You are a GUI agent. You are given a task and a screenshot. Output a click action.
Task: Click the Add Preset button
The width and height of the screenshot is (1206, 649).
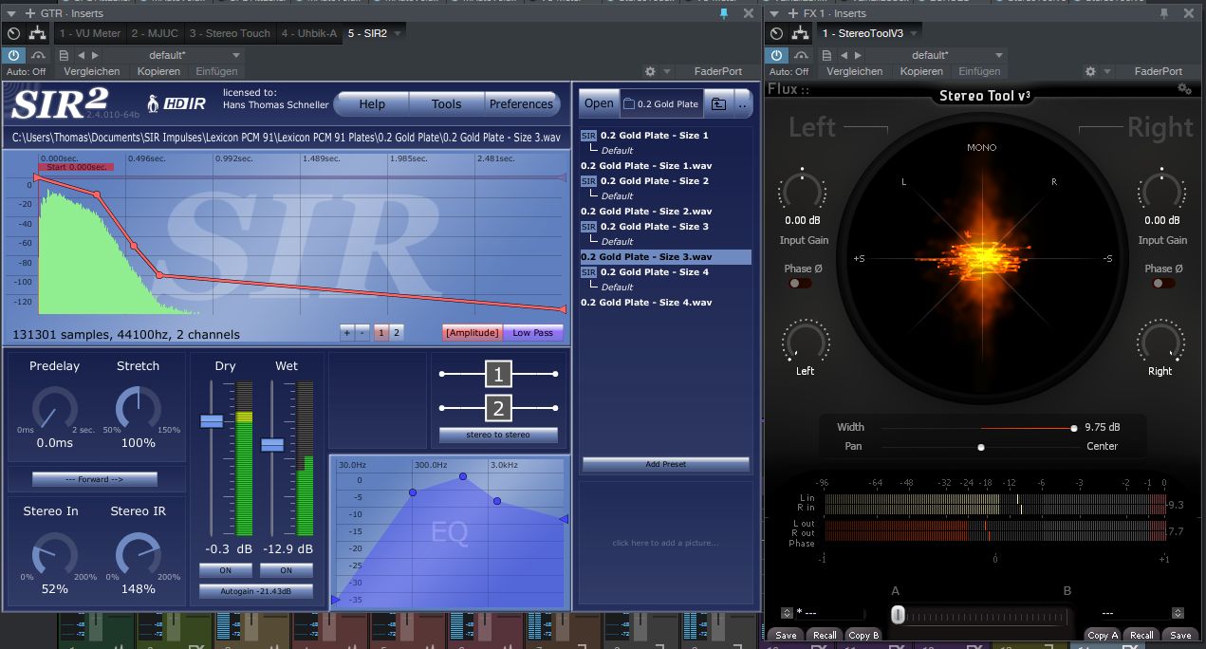(x=665, y=464)
